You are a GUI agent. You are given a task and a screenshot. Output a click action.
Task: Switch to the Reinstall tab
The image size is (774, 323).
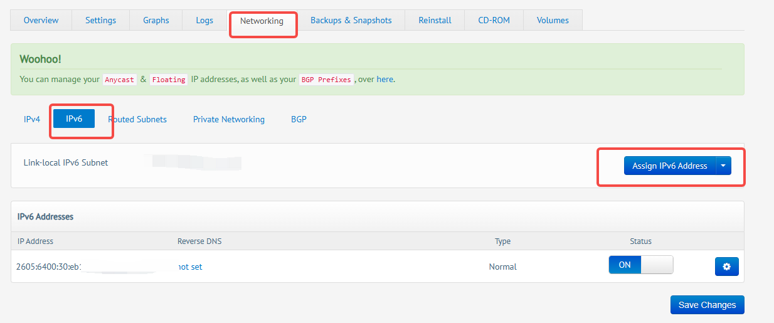point(435,20)
